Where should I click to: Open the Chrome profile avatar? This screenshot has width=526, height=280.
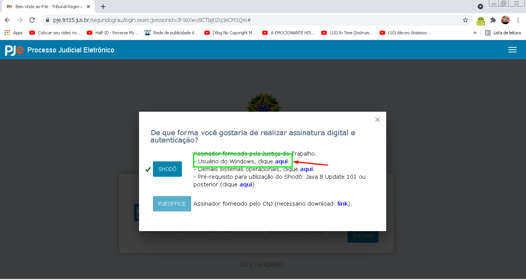(506, 20)
